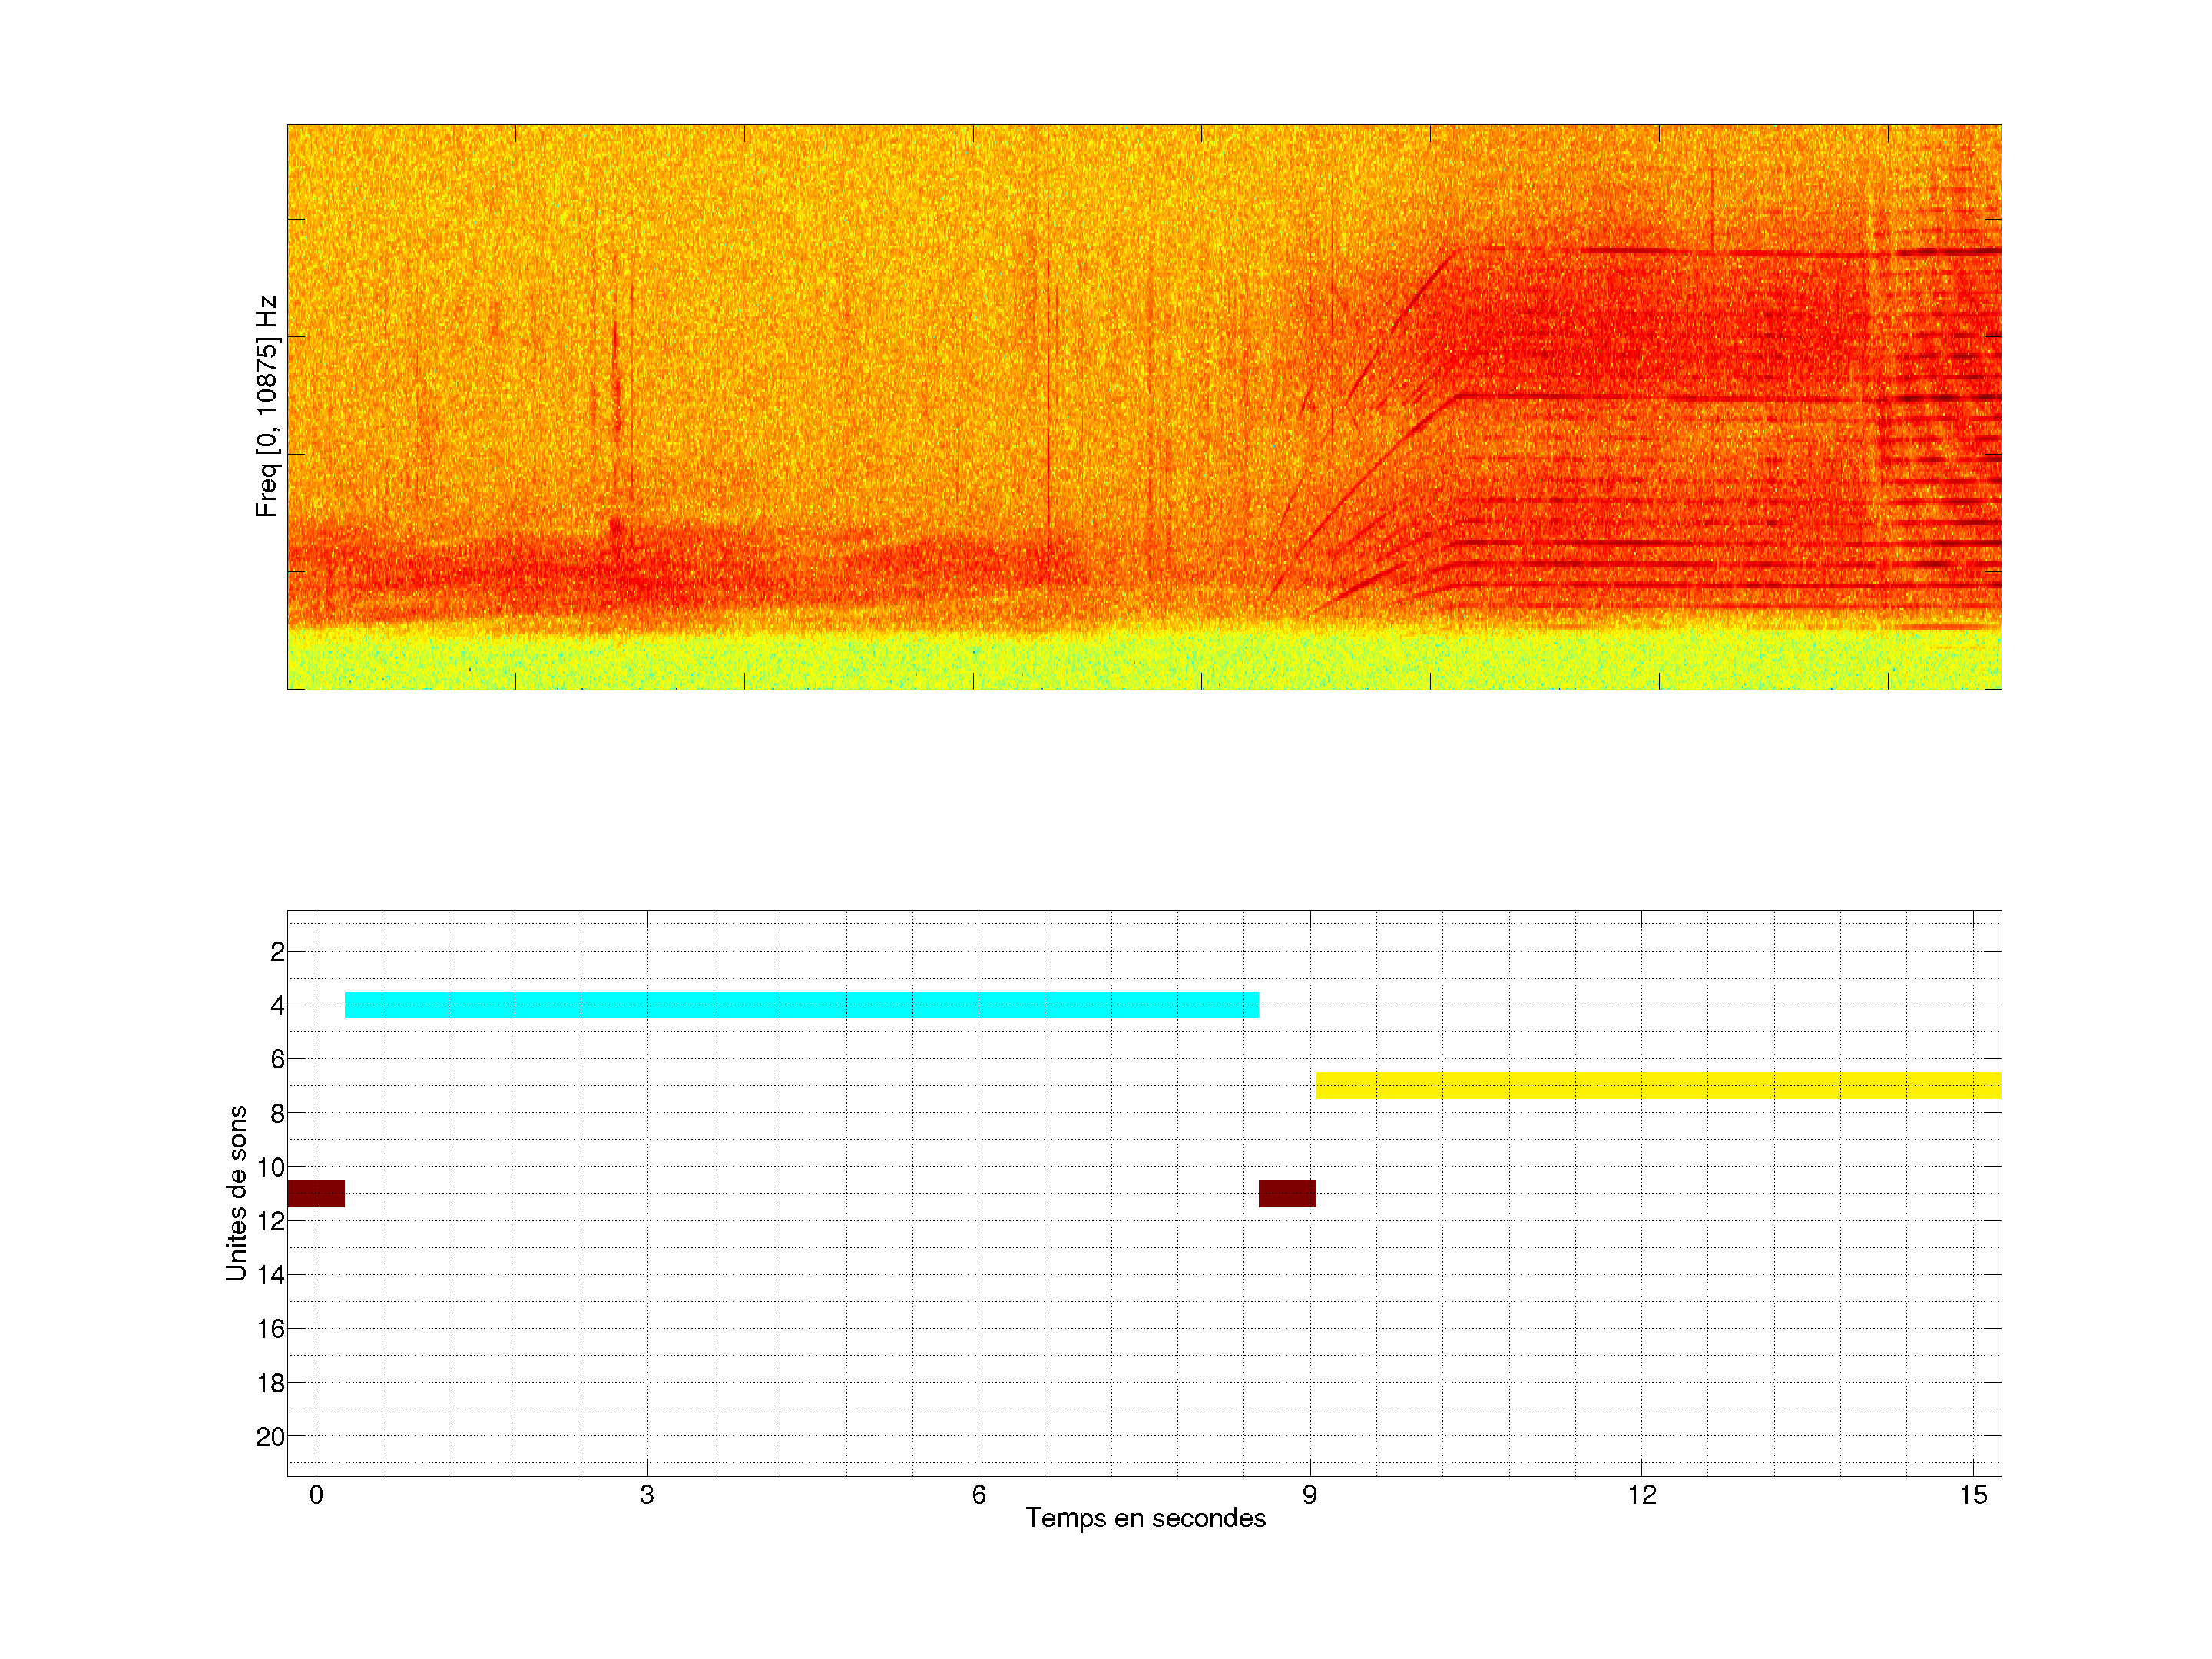2212x1659 pixels.
Task: Click the yellow bar near sound unit 7
Action: click(1658, 1085)
